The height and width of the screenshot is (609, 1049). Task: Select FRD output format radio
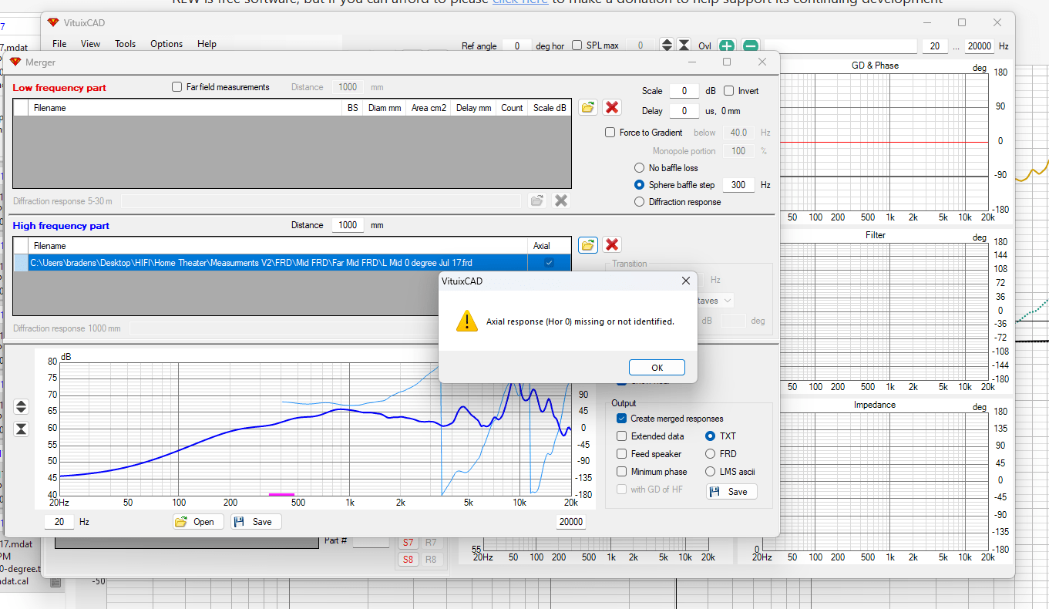711,454
